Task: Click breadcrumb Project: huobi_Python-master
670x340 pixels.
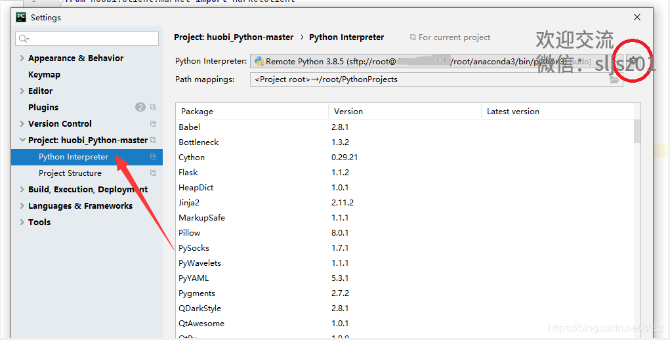Action: click(x=234, y=37)
